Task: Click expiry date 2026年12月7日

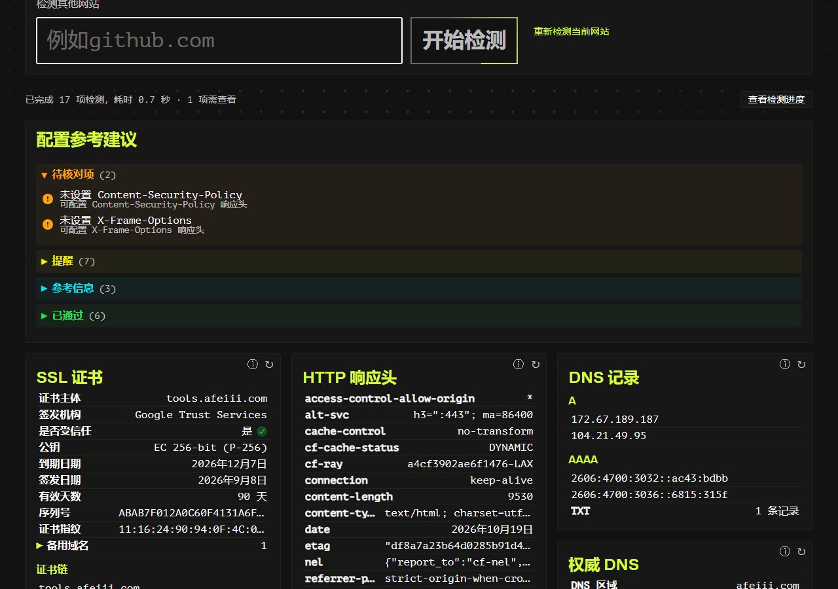Action: click(229, 464)
